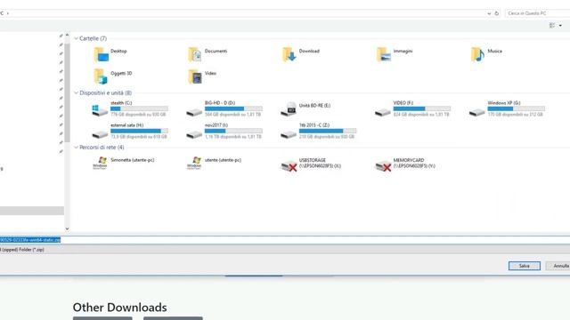The image size is (570, 320).
Task: Open the Desktop folder
Action: [110, 54]
